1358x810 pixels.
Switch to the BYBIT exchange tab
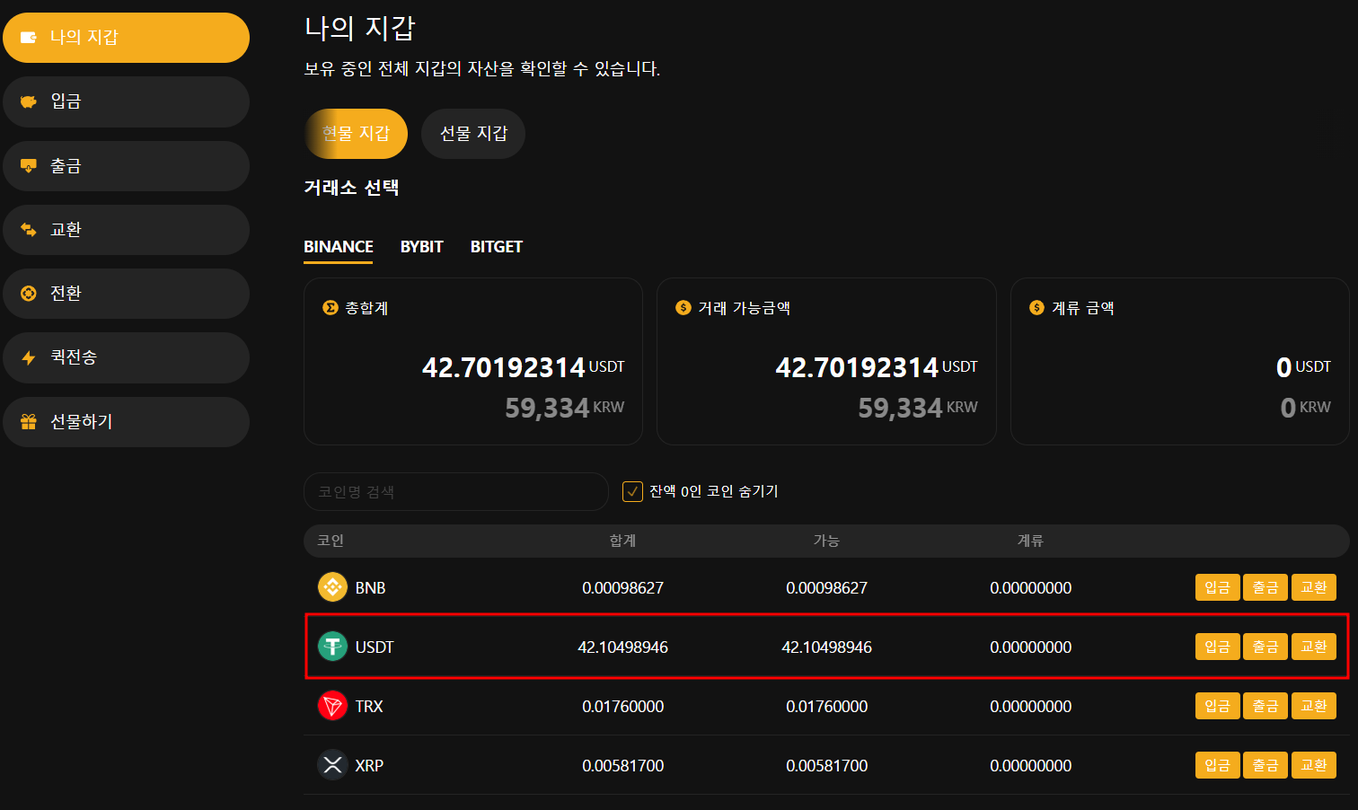(421, 247)
